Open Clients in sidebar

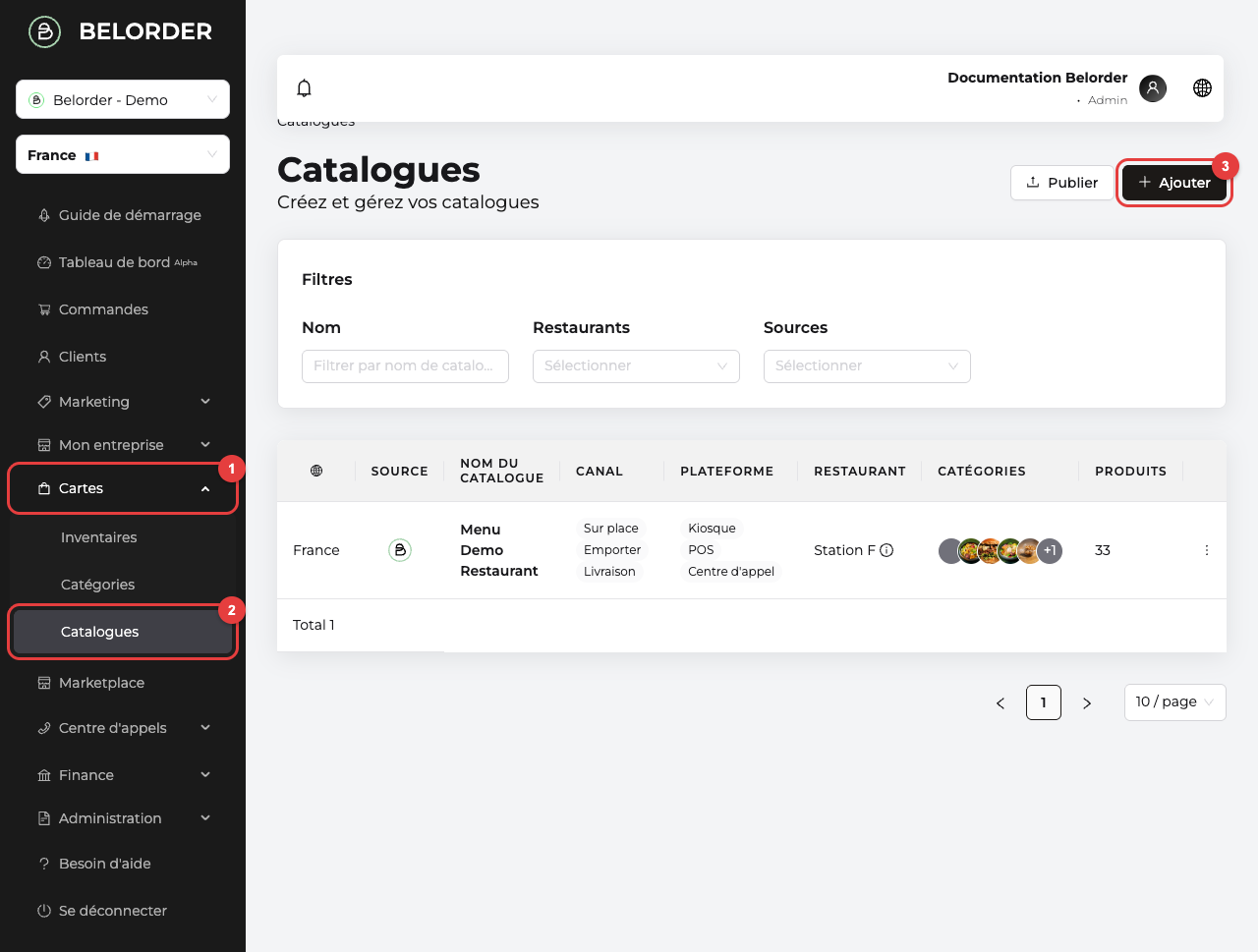[72, 357]
